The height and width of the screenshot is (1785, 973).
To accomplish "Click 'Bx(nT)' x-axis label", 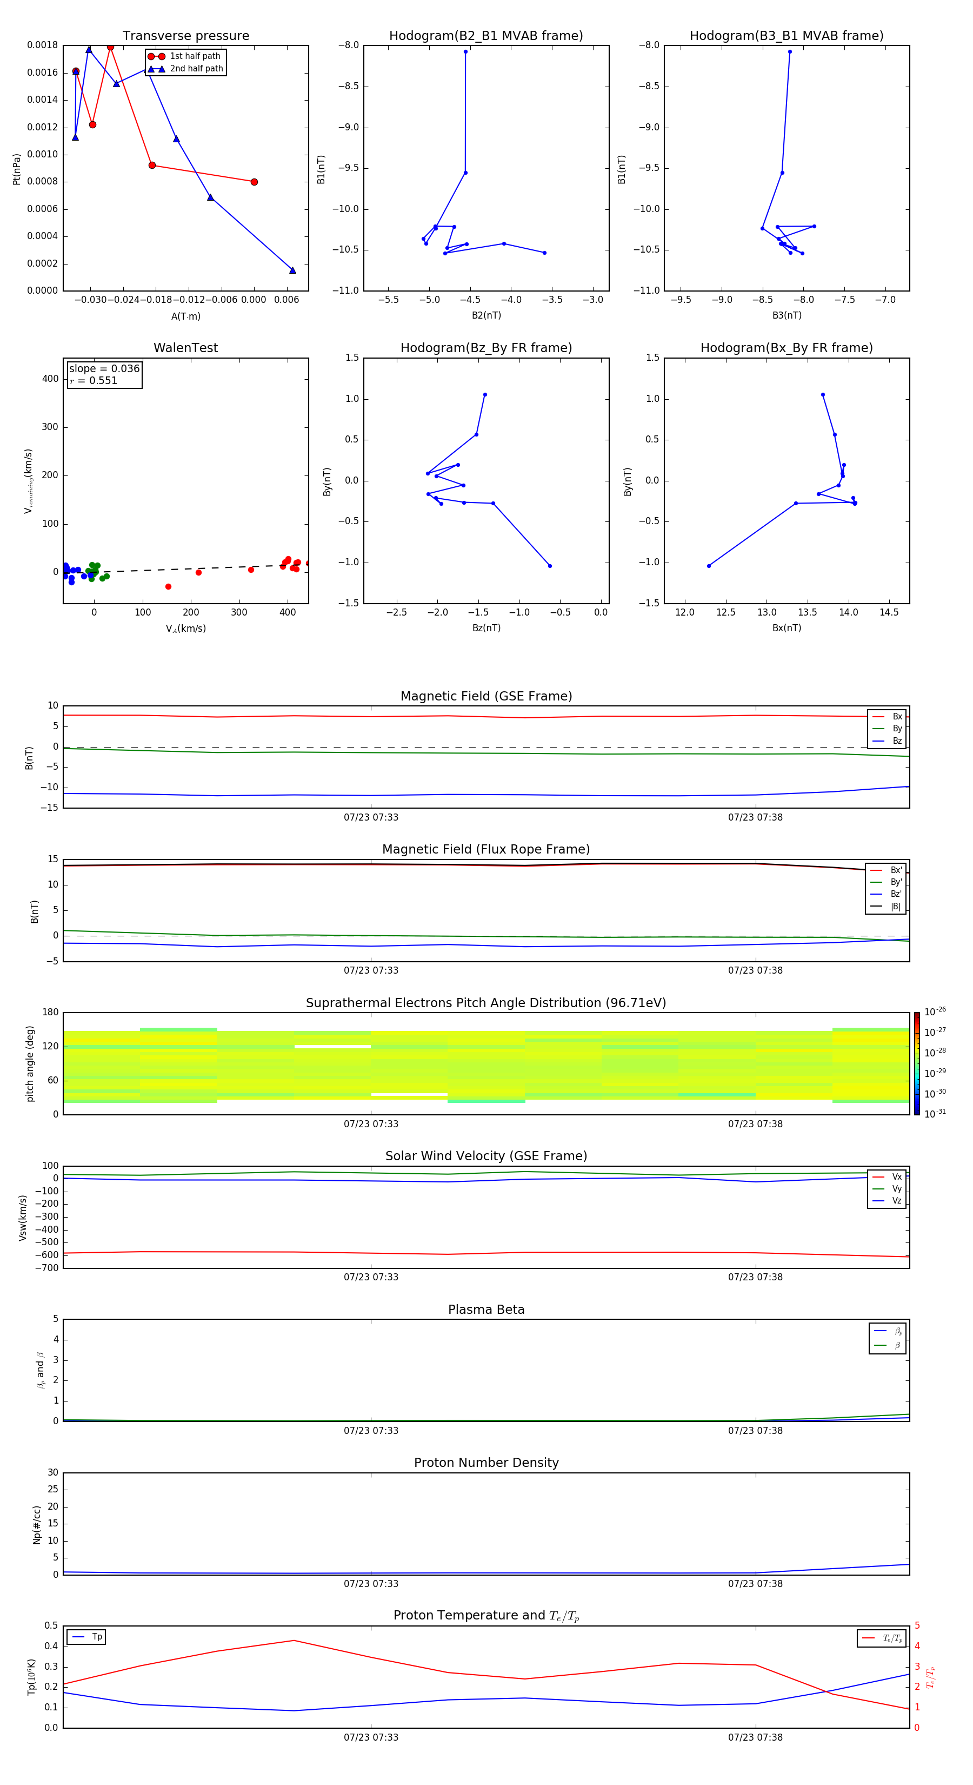I will (x=787, y=628).
